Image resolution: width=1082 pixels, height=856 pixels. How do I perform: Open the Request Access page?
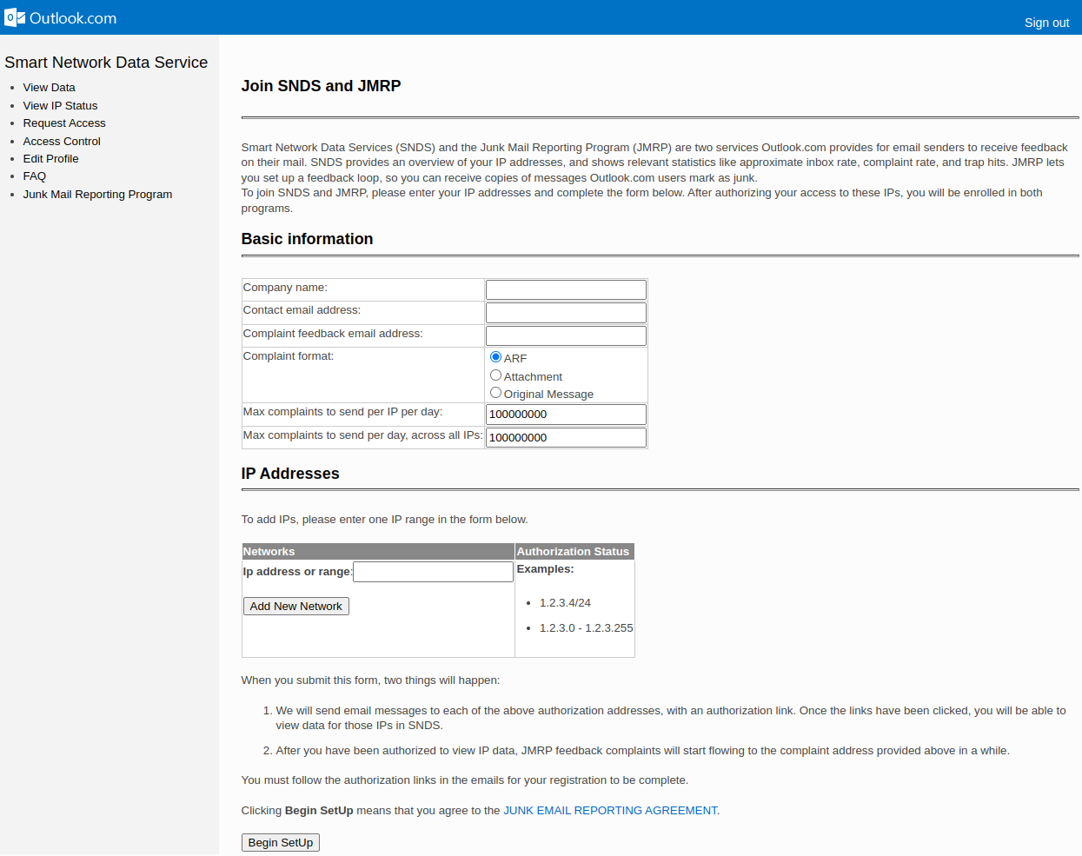(x=64, y=123)
